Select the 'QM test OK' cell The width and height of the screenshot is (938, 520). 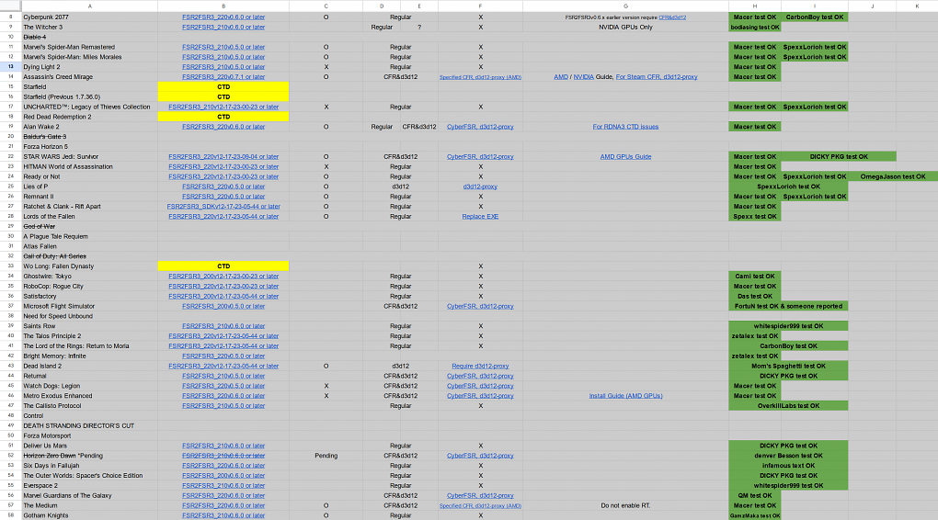(754, 495)
